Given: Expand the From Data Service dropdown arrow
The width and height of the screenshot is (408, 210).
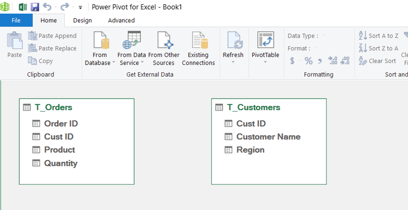Looking at the screenshot, I should [x=142, y=63].
